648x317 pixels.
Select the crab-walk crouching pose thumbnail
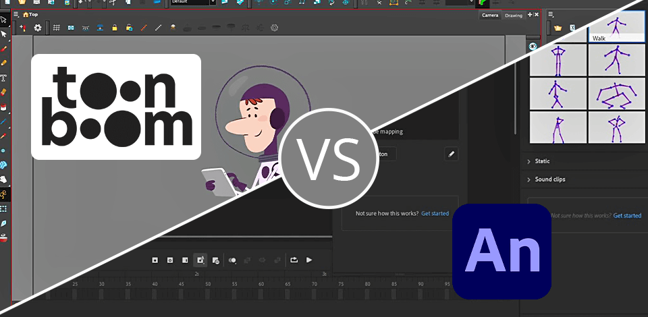(616, 94)
